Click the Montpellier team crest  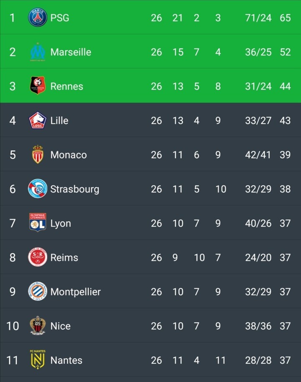tap(38, 292)
